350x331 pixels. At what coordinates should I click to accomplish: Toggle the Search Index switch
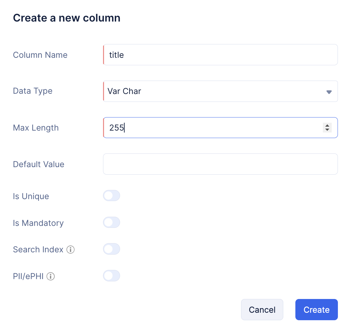pos(112,249)
